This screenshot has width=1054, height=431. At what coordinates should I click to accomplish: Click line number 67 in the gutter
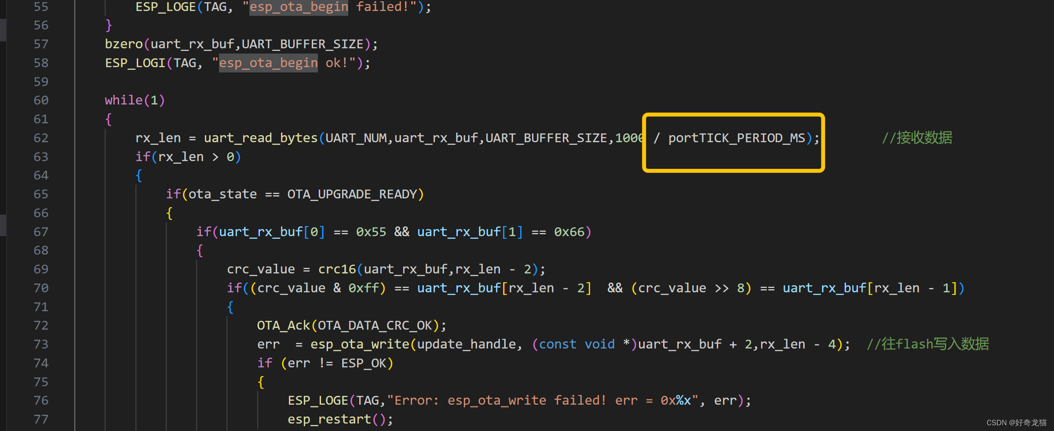(x=41, y=232)
